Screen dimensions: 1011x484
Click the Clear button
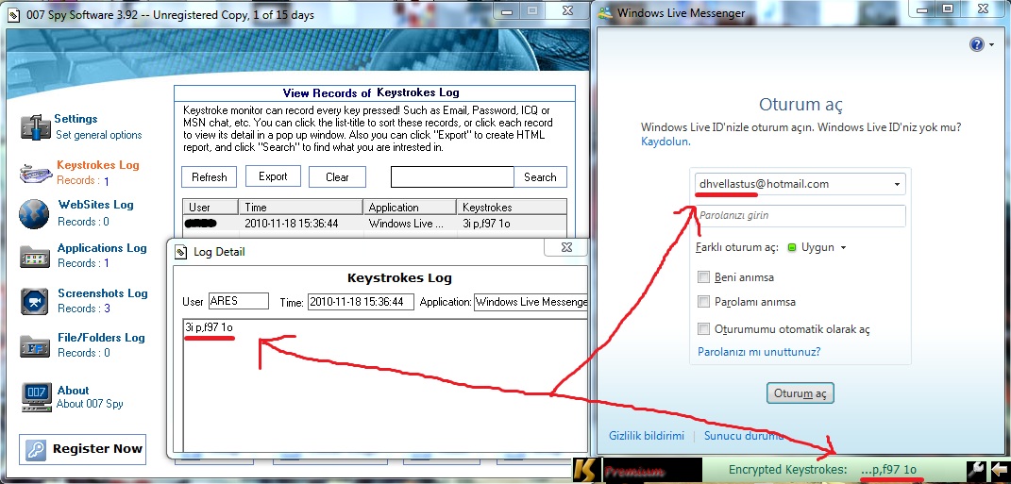click(x=337, y=177)
